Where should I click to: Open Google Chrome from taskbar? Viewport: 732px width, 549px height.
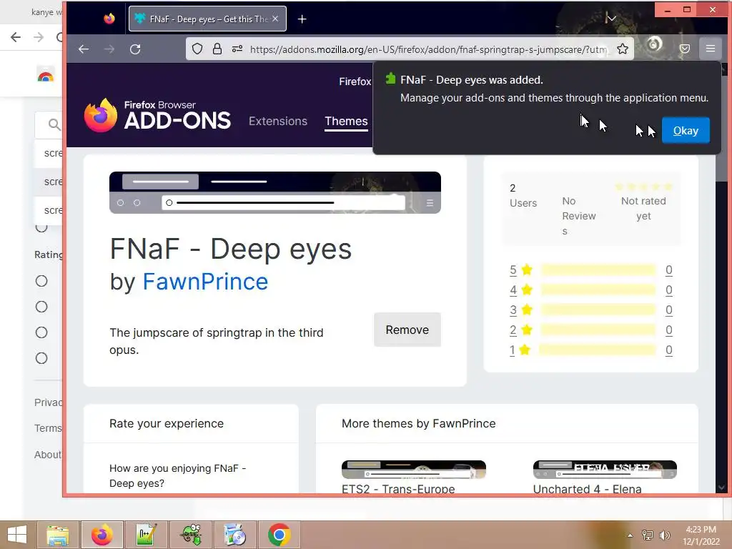pos(279,535)
